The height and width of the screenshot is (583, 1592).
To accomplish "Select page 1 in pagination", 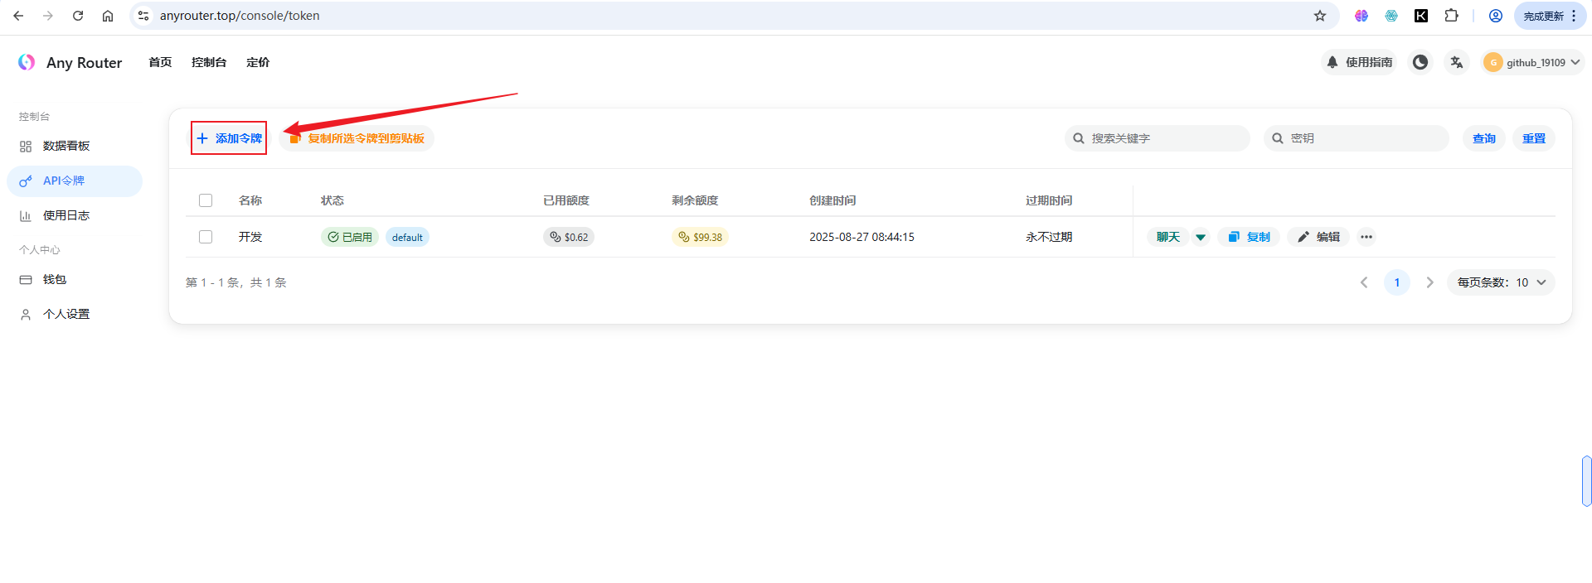I will (x=1397, y=282).
